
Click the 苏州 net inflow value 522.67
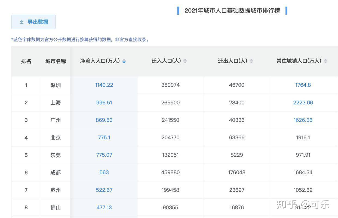tap(104, 190)
